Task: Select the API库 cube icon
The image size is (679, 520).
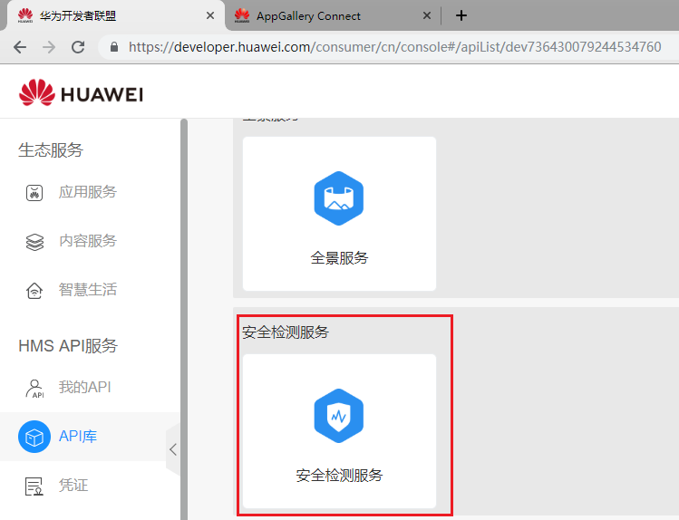Action: (x=34, y=437)
